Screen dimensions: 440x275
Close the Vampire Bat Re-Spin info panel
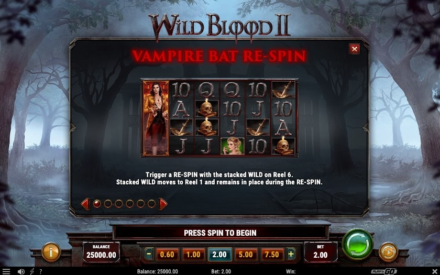coord(355,49)
